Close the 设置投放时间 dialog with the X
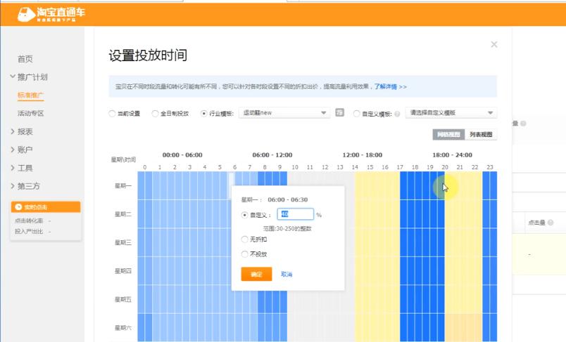This screenshot has height=342, width=566. click(x=493, y=44)
